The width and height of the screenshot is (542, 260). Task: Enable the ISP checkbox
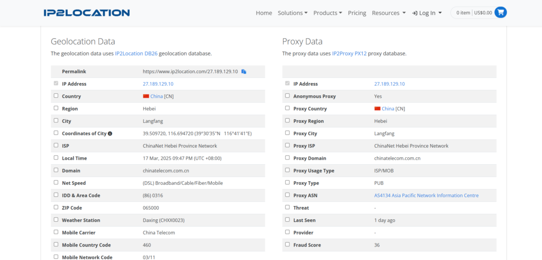pyautogui.click(x=56, y=146)
